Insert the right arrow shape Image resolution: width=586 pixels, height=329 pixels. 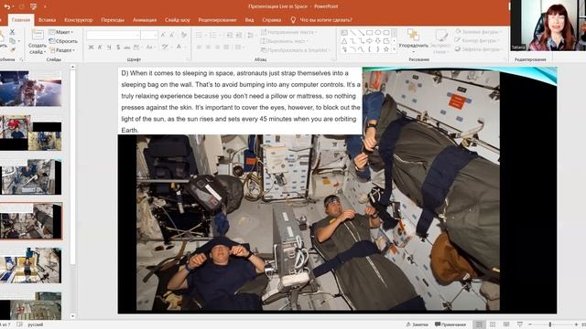coord(369,41)
